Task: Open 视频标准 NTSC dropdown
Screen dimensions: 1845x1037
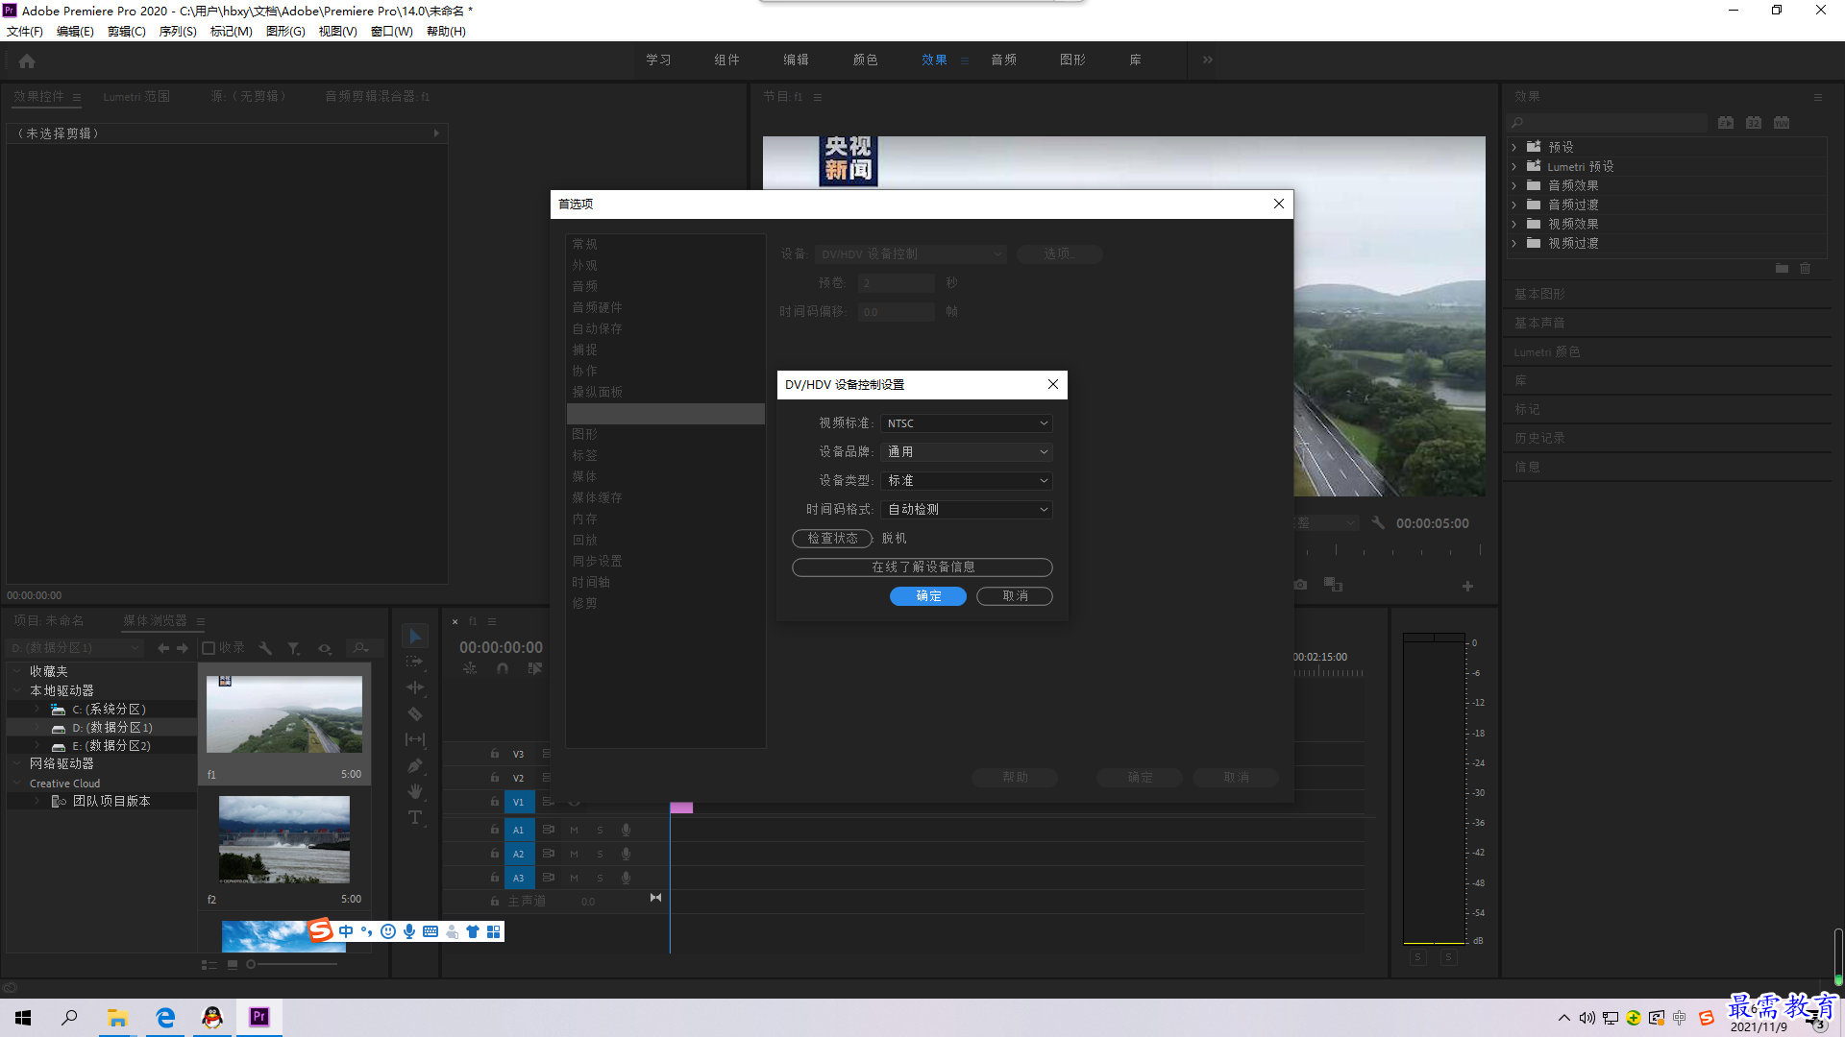Action: pos(967,423)
